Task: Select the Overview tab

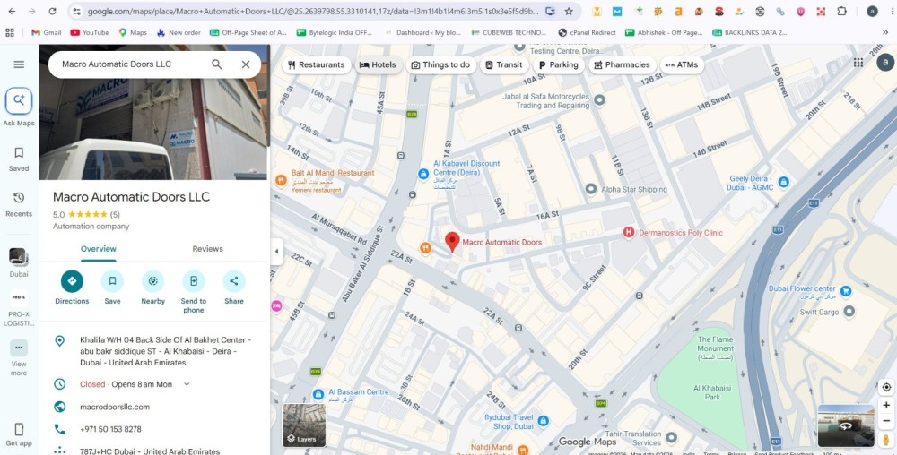Action: 99,249
